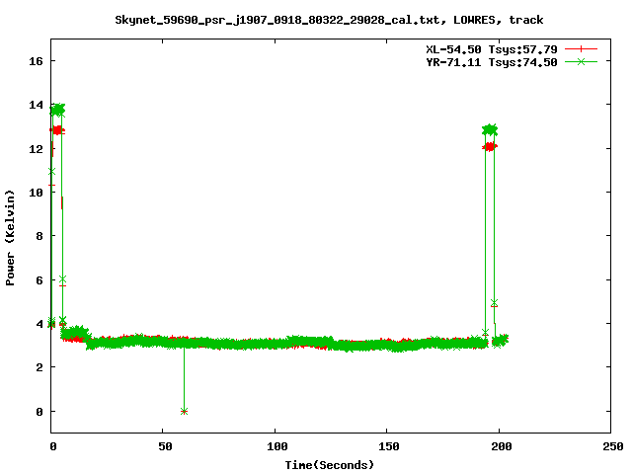
Task: Click the y-axis tick label 10
Action: [36, 193]
